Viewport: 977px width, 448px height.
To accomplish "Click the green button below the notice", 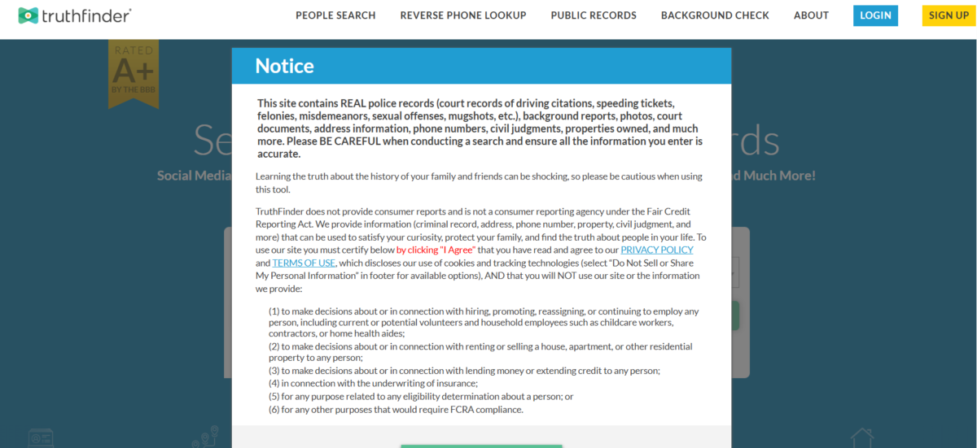I will (481, 446).
